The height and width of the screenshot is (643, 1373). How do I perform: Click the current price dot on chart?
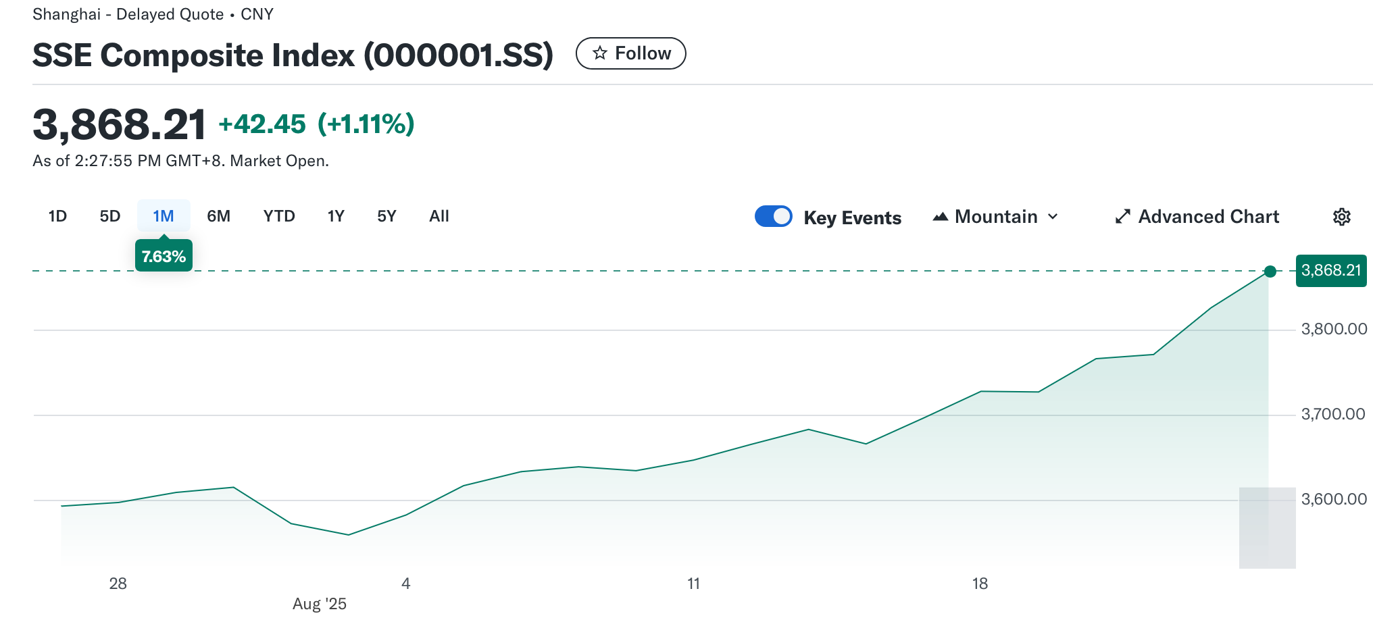tap(1270, 272)
